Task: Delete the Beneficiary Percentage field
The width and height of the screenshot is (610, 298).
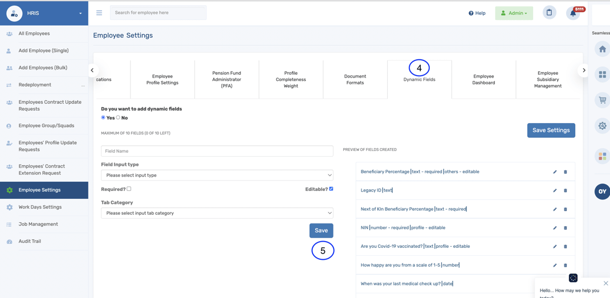Action: coord(566,172)
